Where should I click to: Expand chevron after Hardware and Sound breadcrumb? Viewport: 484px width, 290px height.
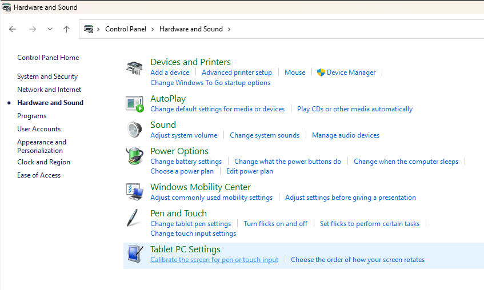(x=229, y=29)
